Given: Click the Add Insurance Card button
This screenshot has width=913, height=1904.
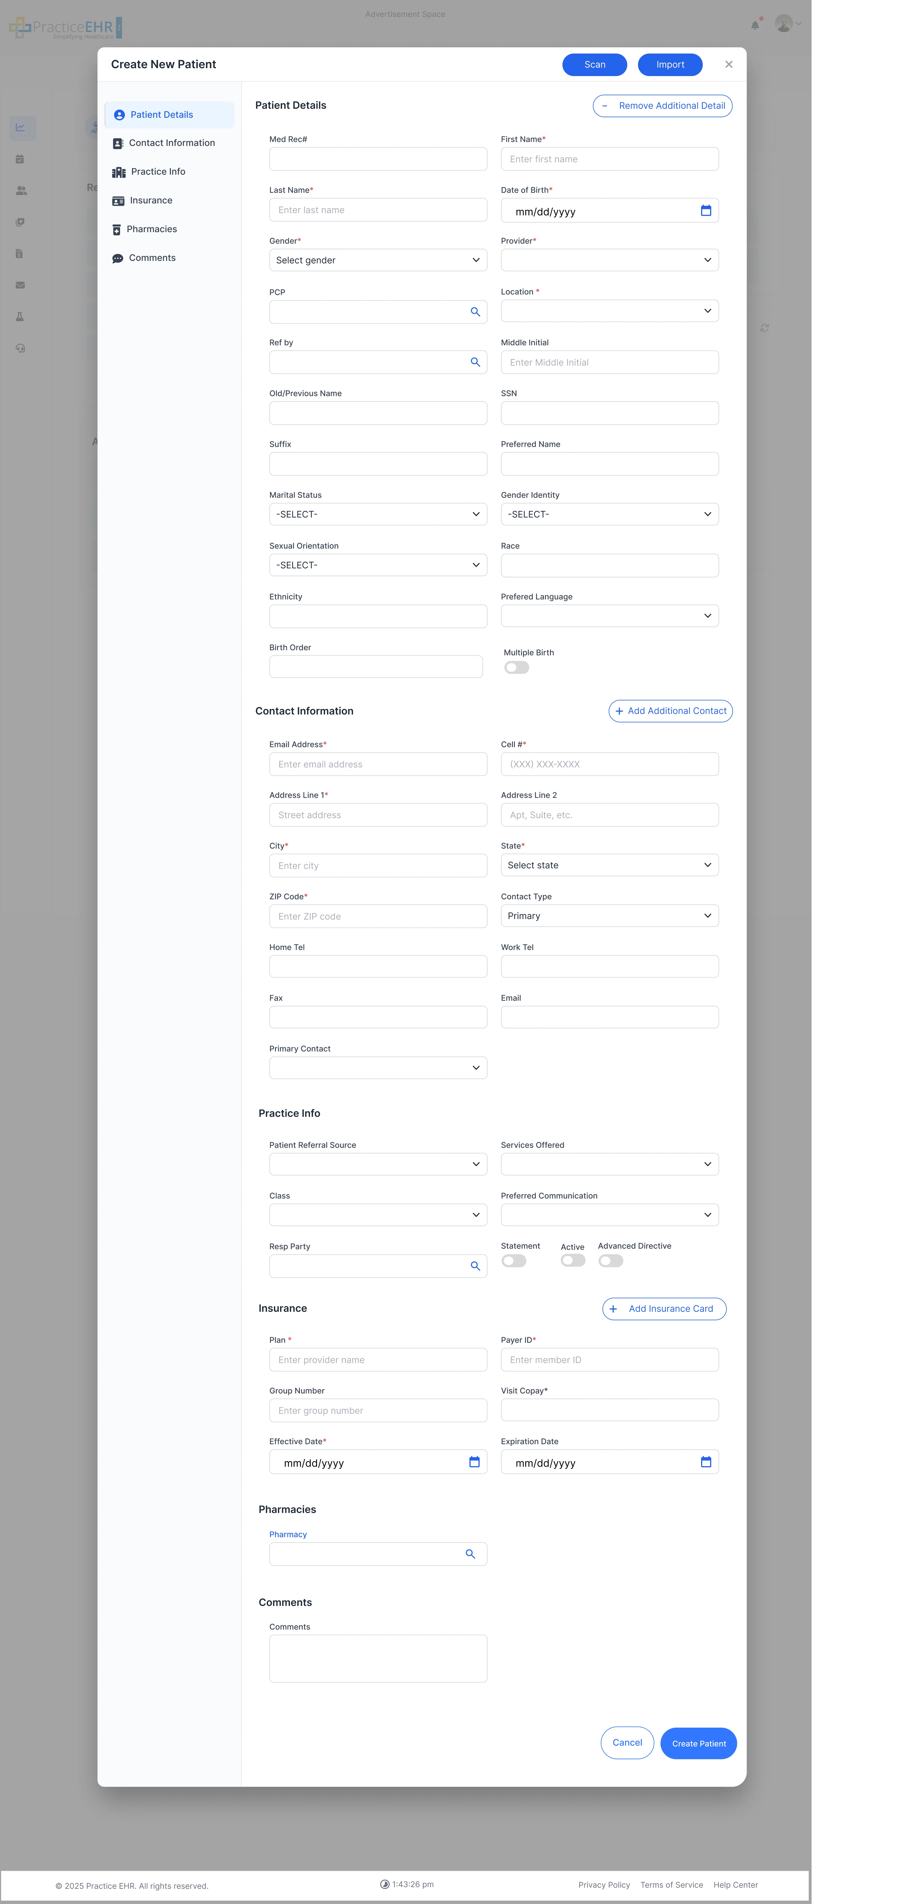Looking at the screenshot, I should (663, 1308).
